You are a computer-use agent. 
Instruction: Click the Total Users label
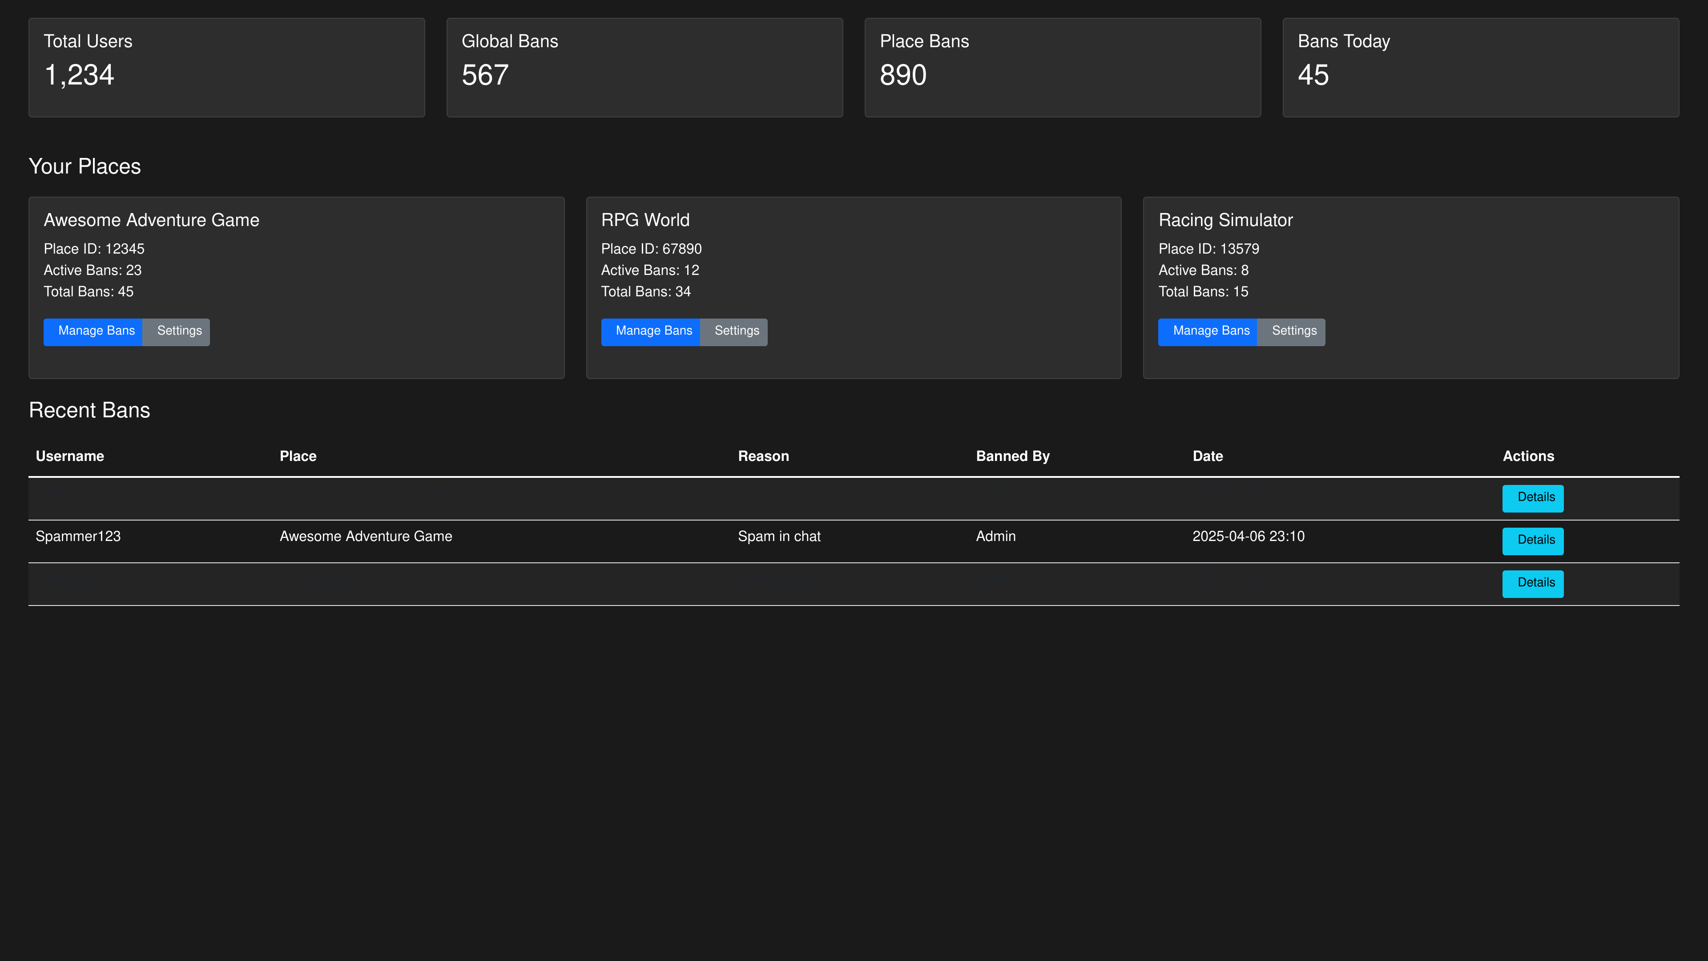(88, 41)
